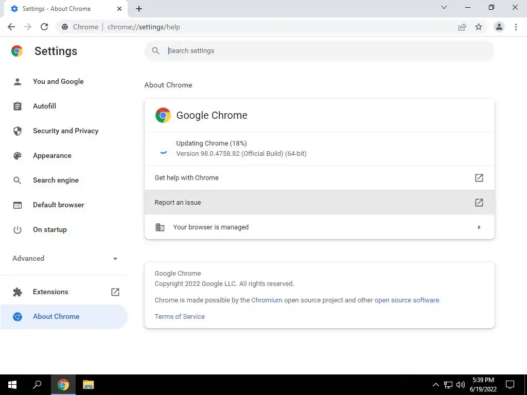Open the tab search chevron in title bar
This screenshot has width=527, height=395.
444,7
